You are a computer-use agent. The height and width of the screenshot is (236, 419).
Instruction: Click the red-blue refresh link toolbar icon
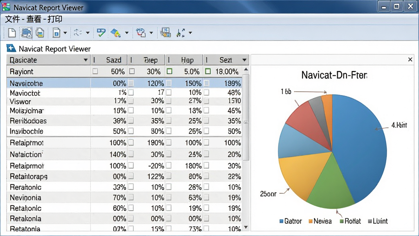[x=141, y=33]
